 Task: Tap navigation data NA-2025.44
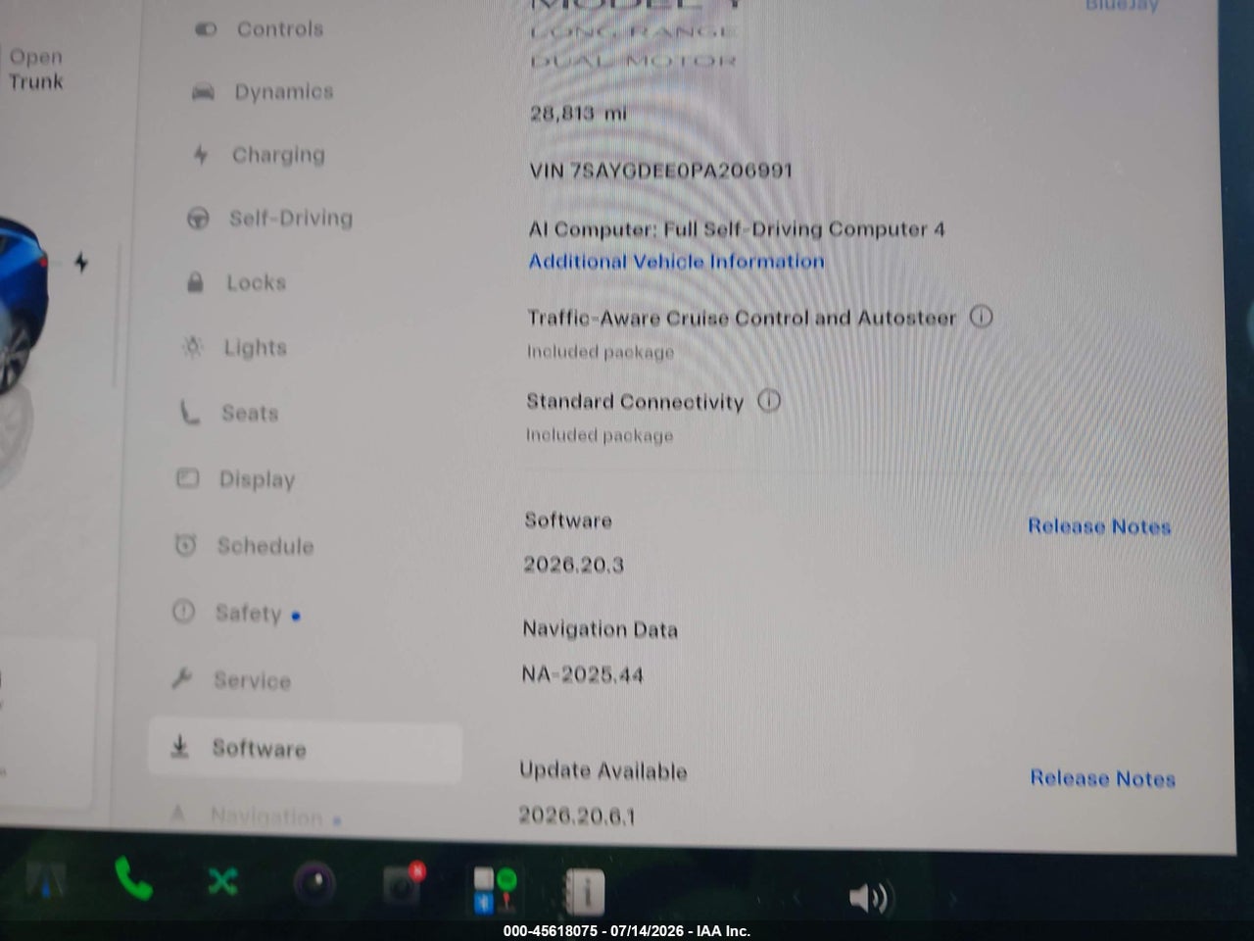582,674
